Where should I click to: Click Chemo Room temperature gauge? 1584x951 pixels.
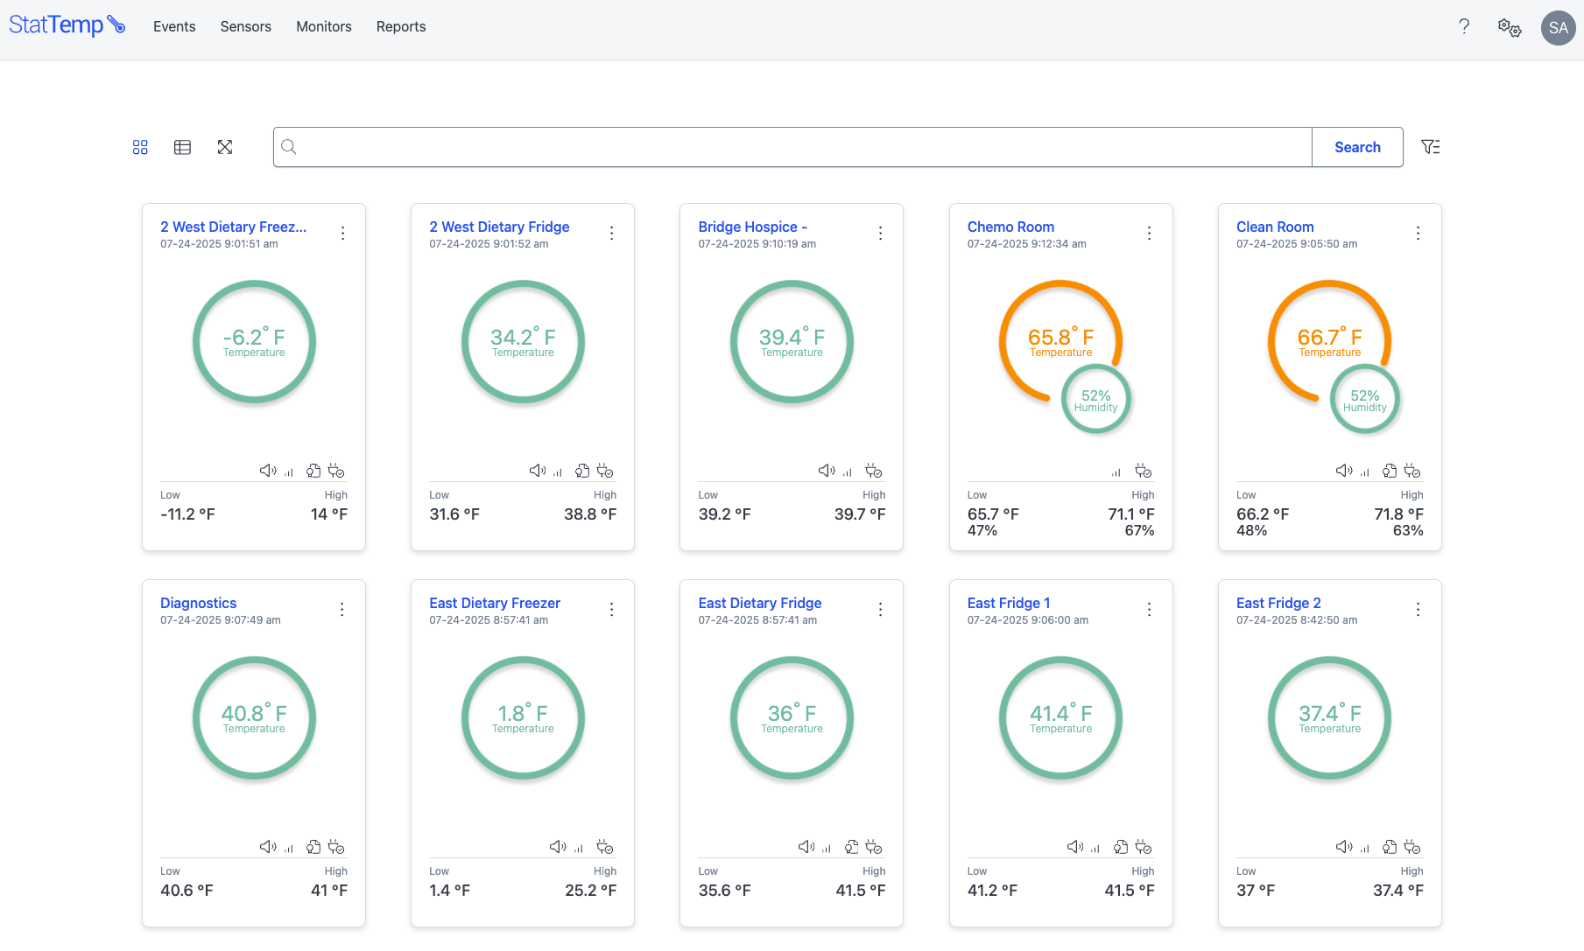(x=1060, y=341)
